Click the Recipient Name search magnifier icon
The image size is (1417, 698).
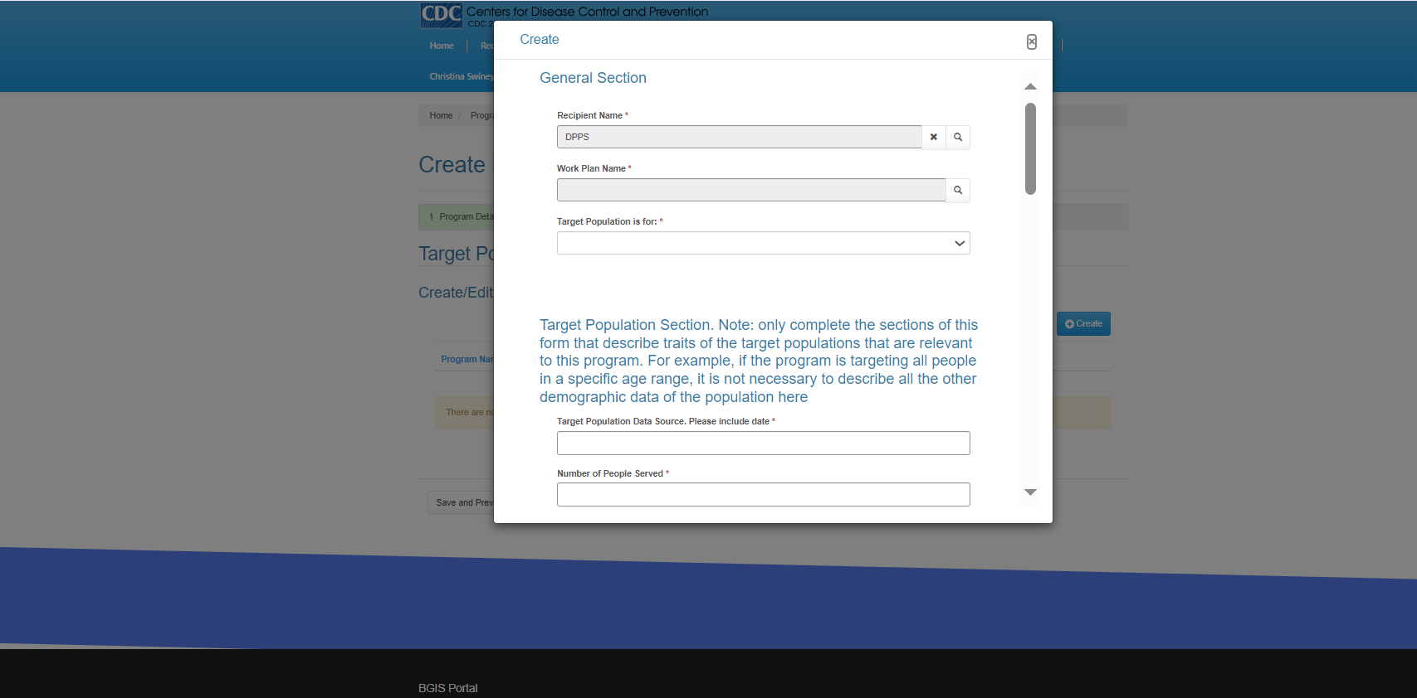click(x=958, y=138)
